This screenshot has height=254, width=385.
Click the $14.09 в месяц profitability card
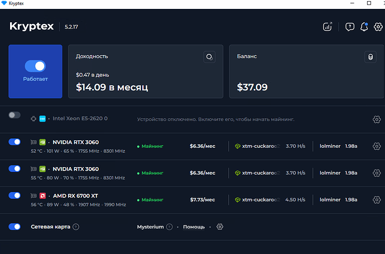pos(145,71)
